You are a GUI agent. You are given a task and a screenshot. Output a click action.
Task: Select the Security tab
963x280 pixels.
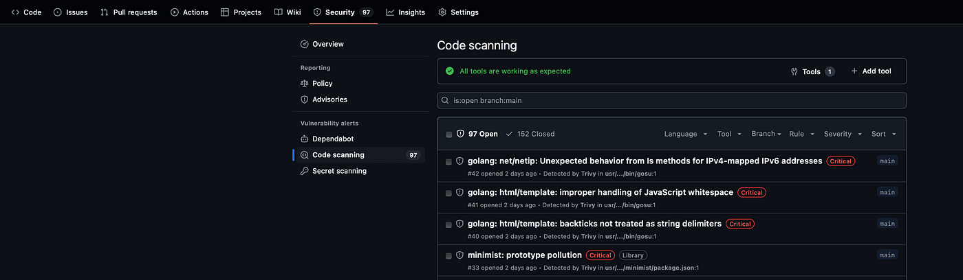click(343, 12)
